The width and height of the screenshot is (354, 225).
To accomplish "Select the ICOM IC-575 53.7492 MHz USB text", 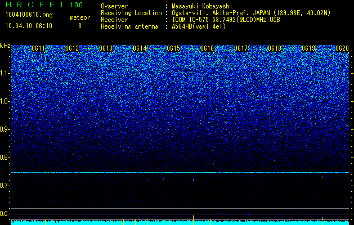I will [226, 20].
